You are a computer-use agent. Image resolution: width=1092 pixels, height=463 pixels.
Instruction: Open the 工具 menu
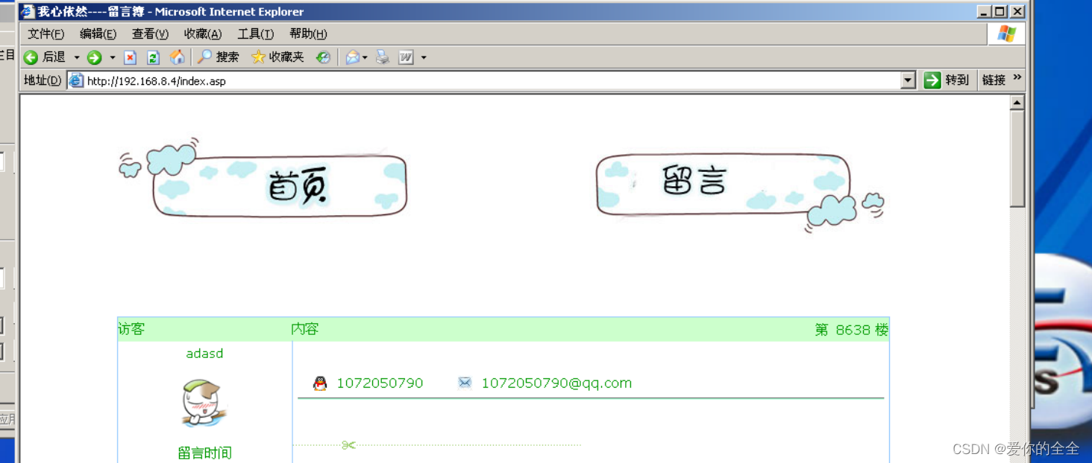pyautogui.click(x=254, y=33)
